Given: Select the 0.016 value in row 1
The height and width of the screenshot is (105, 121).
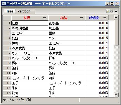Looking at the screenshot, I should (x=97, y=23).
